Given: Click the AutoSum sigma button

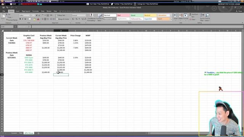Looking at the screenshot, I should tap(194, 14).
